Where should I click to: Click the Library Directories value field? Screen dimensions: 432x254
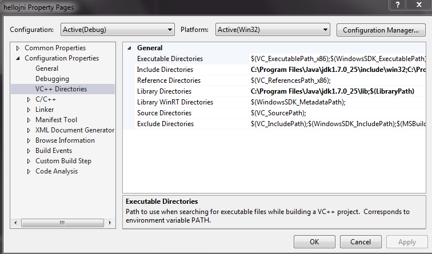(x=337, y=91)
